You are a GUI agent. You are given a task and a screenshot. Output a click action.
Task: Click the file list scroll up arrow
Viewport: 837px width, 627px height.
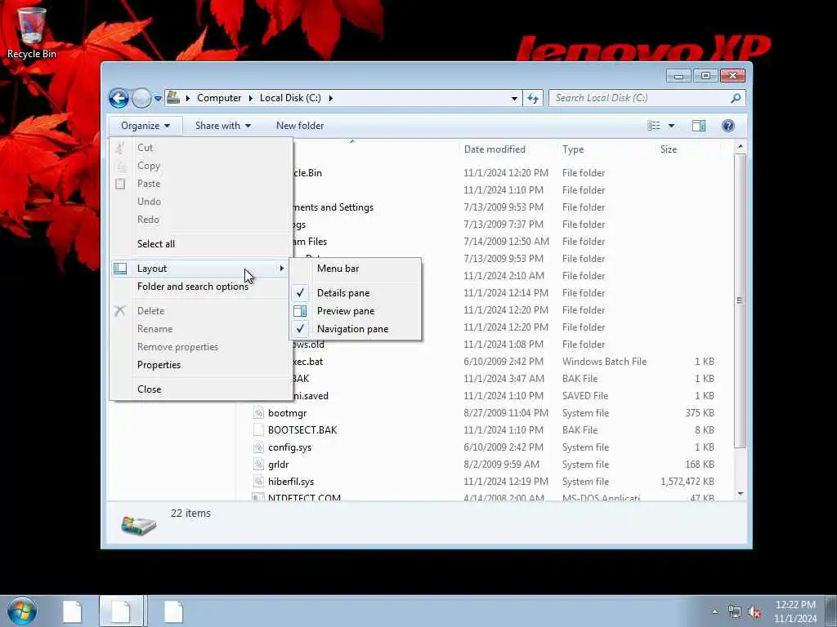pos(740,147)
